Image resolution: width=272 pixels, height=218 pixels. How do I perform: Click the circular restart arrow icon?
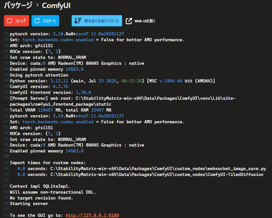point(37,21)
